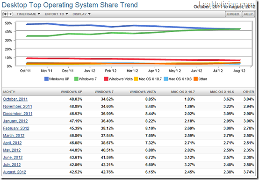Click the 42.52% Windows XP value

click(76, 172)
